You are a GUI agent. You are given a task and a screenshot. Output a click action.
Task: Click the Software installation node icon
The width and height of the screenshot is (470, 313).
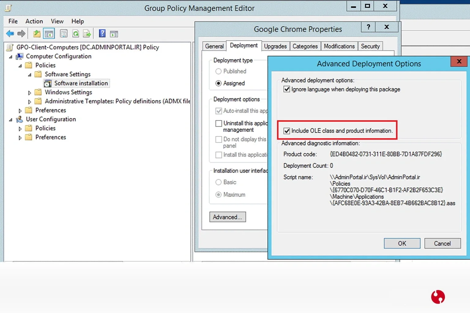pos(48,83)
